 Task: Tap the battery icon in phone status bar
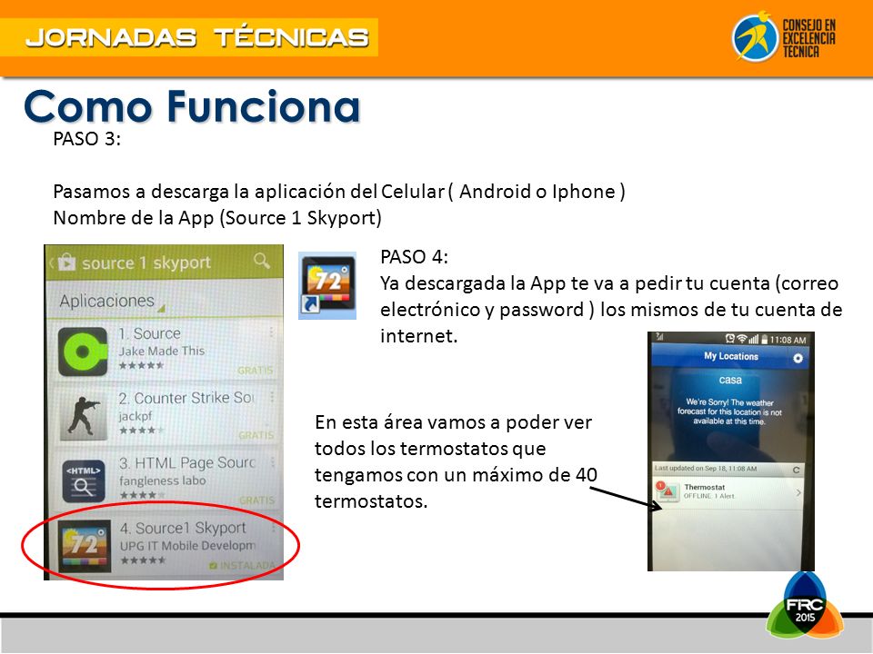click(765, 339)
